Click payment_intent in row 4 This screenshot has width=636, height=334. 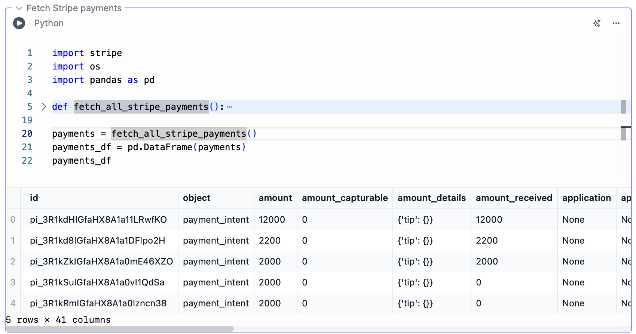point(216,303)
